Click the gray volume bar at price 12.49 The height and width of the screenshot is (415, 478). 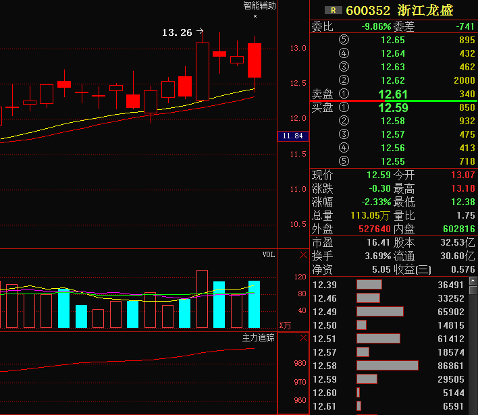pos(379,312)
